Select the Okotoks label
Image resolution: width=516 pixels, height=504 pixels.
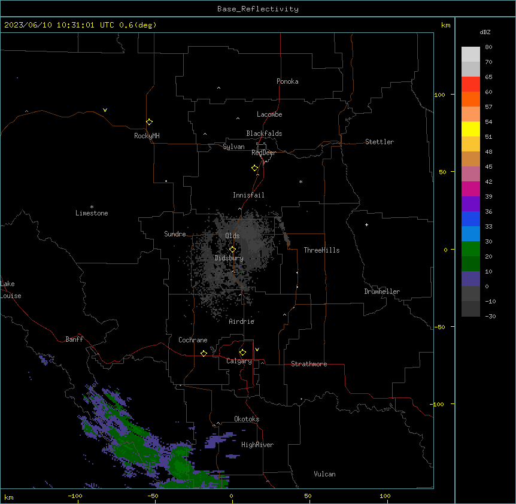[247, 419]
